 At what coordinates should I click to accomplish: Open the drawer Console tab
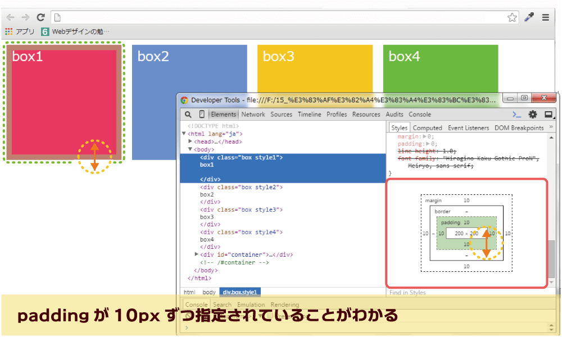pyautogui.click(x=196, y=304)
